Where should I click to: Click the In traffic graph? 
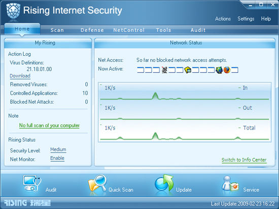click(185, 92)
